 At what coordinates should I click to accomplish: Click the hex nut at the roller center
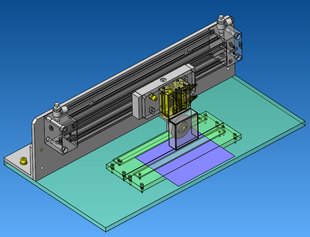point(184,128)
